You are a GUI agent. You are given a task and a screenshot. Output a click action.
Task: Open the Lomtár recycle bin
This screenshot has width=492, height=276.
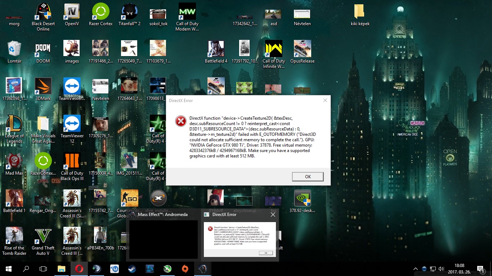[x=14, y=52]
